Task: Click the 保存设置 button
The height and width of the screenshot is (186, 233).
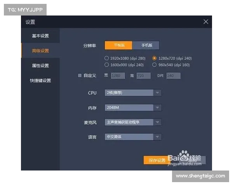Action: tap(157, 160)
